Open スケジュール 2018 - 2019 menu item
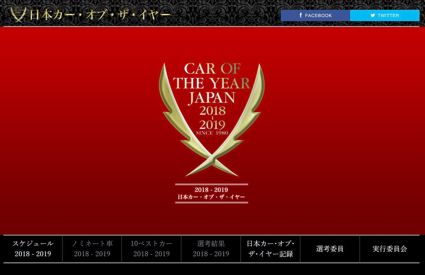The height and width of the screenshot is (275, 425). [x=33, y=249]
